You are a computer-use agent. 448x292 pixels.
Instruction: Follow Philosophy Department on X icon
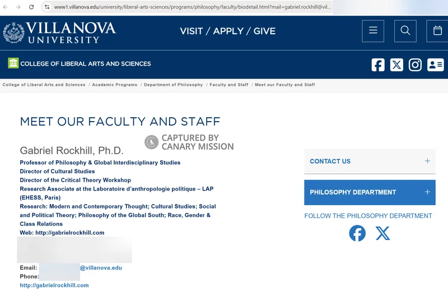pos(383,233)
